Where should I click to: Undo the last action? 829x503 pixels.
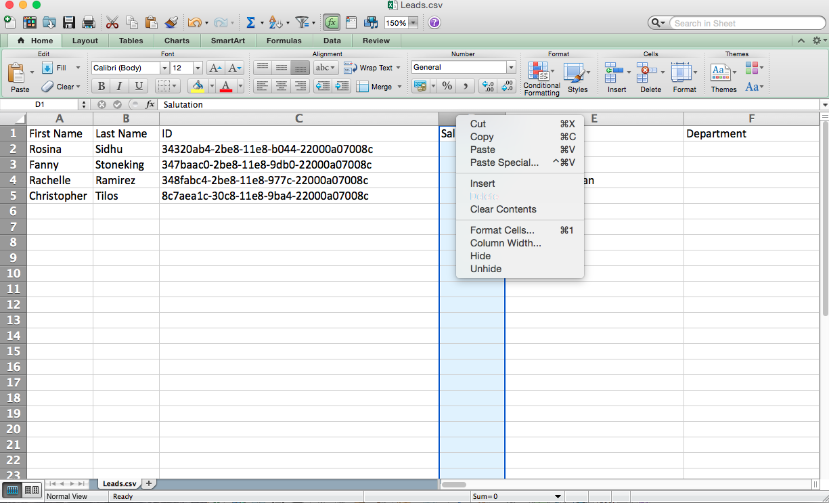click(194, 22)
